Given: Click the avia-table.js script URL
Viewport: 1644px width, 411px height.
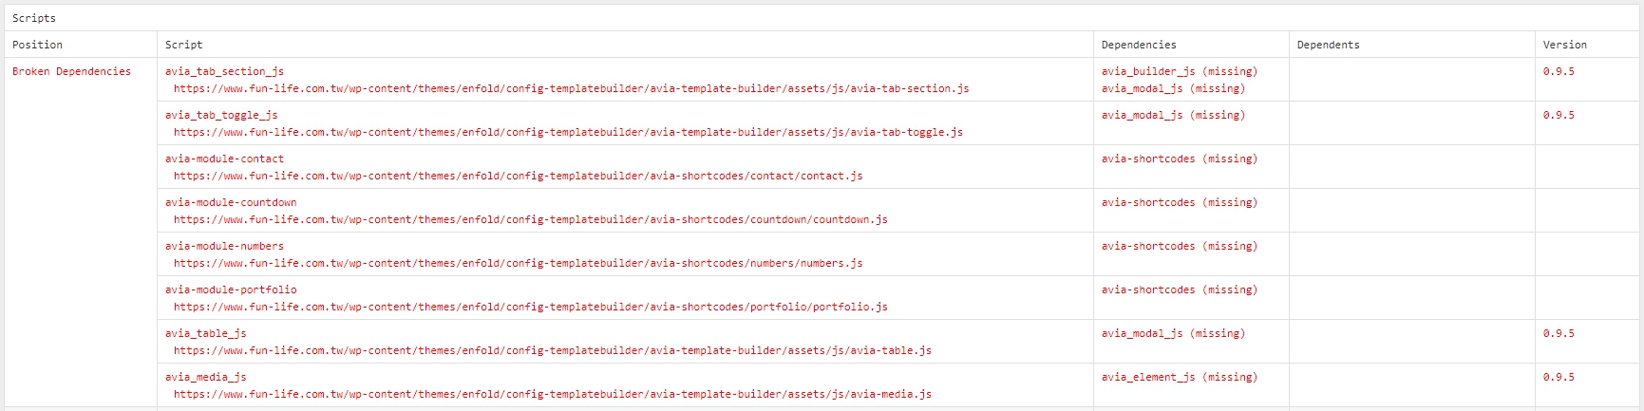Looking at the screenshot, I should coord(552,350).
